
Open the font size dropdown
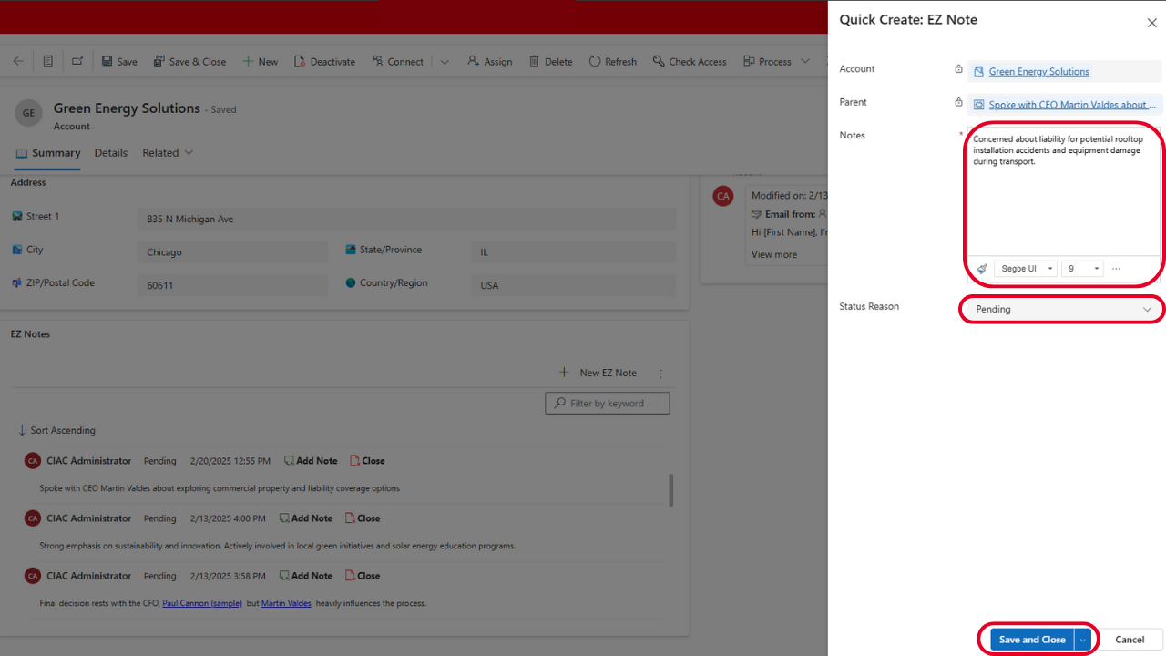(1082, 269)
